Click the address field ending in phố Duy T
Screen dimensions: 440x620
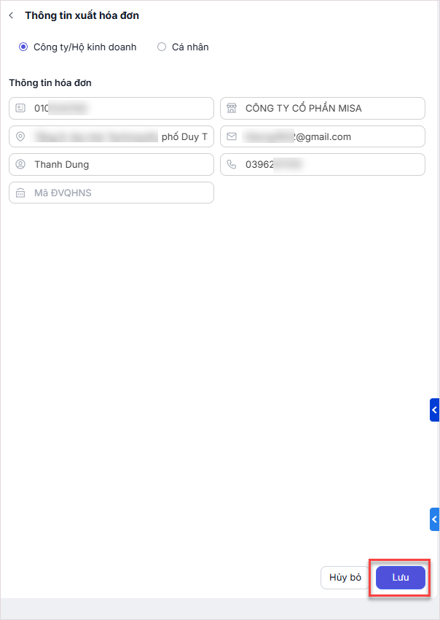(120, 136)
